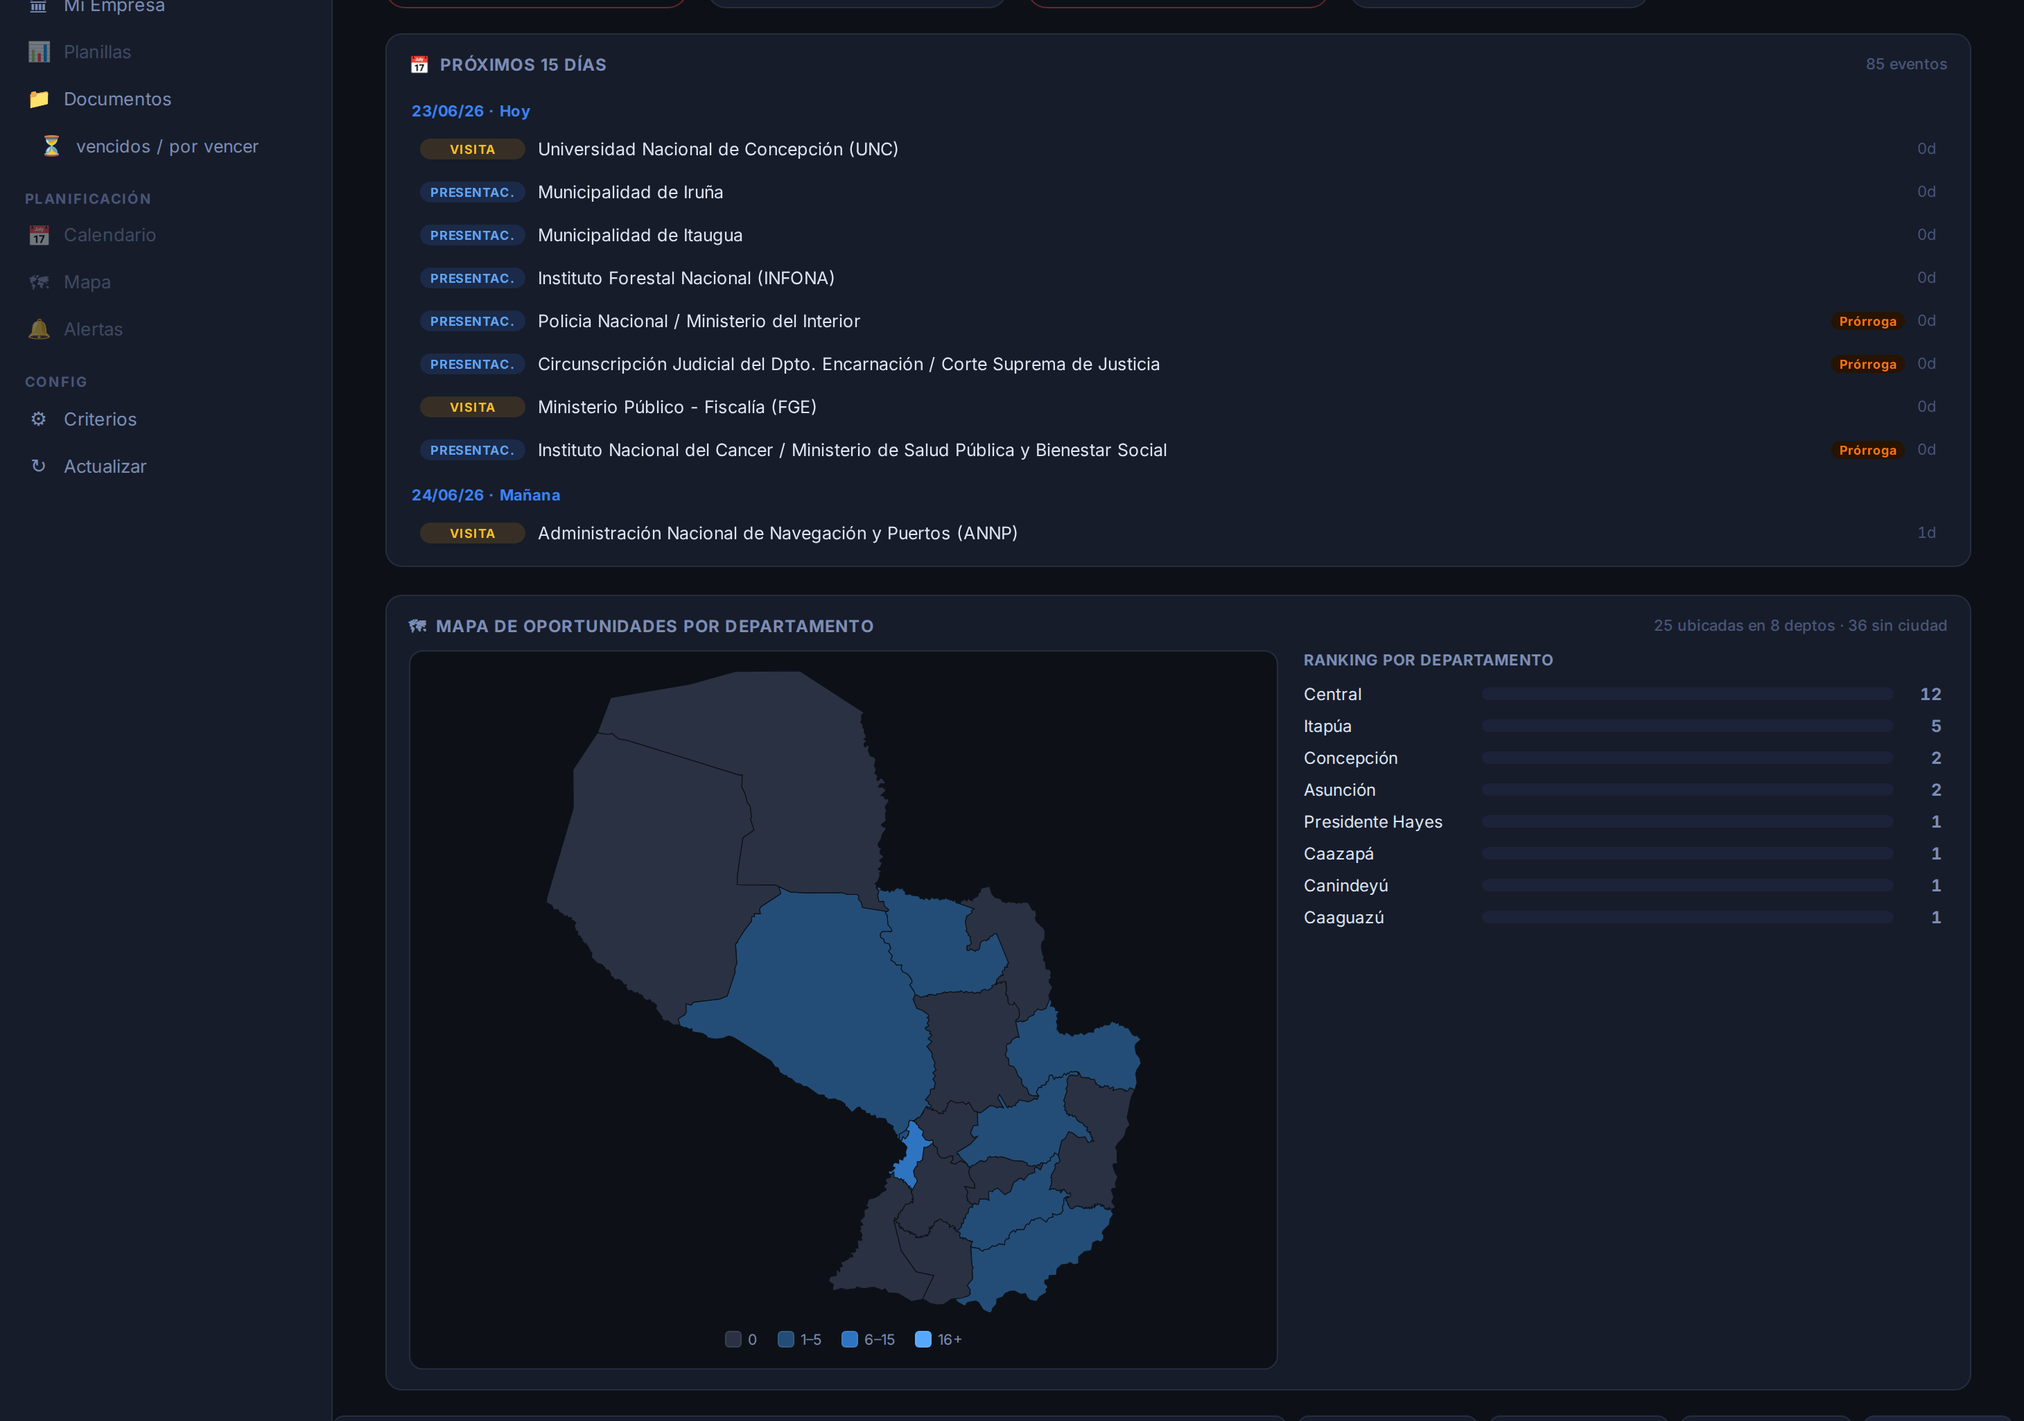
Task: Open Instituto Nacional del Cancer event
Action: tap(1178, 450)
